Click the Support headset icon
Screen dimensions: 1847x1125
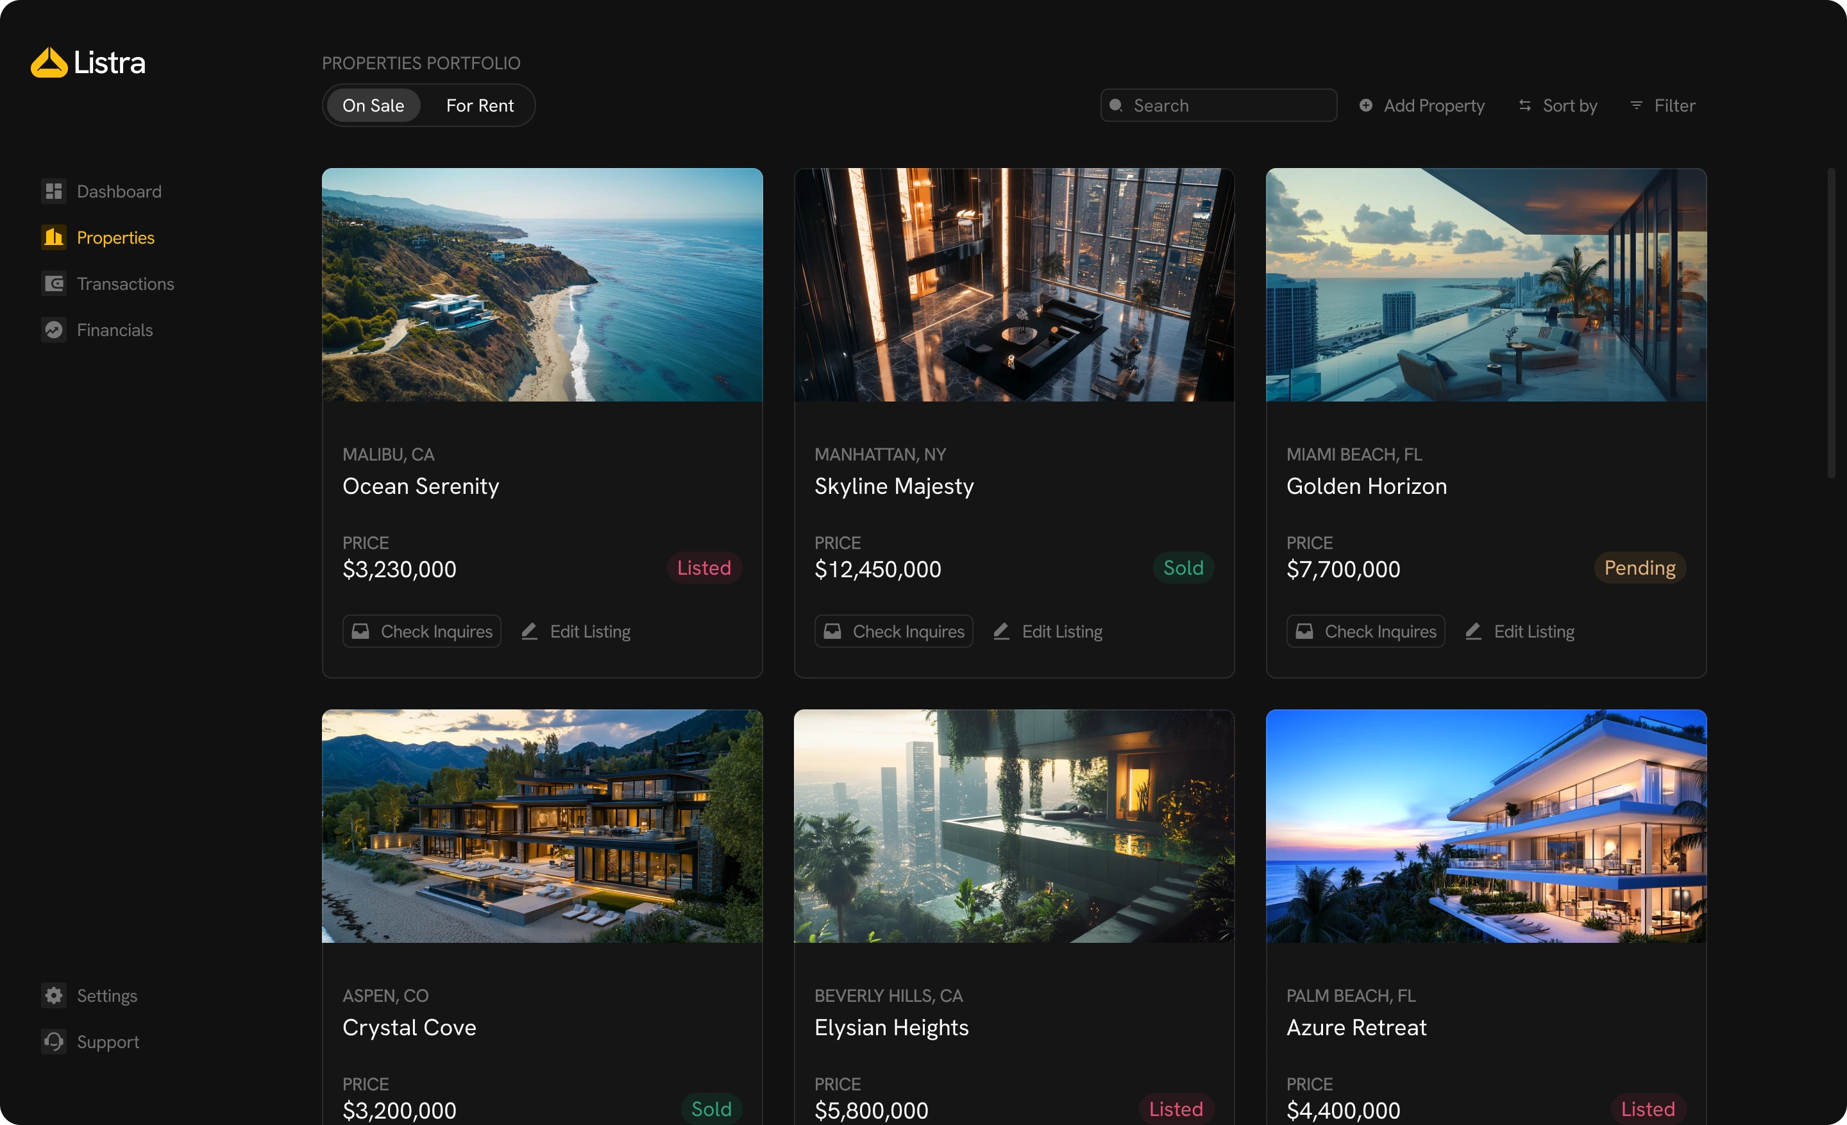click(x=53, y=1042)
